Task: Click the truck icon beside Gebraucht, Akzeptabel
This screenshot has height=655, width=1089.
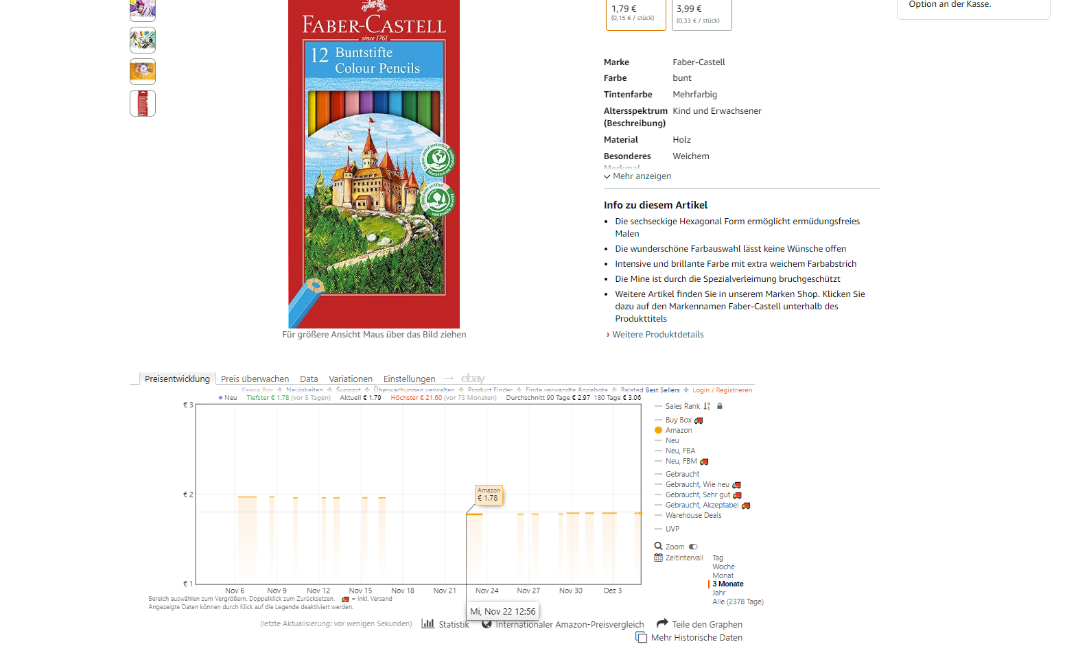Action: pos(746,505)
